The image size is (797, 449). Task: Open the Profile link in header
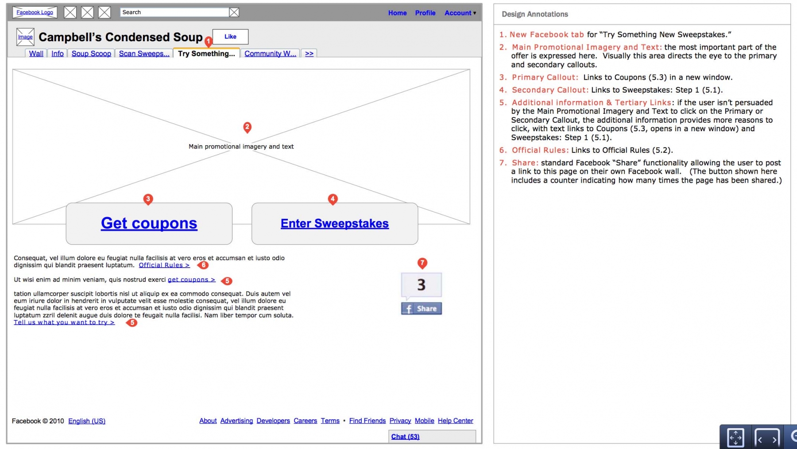pyautogui.click(x=425, y=13)
